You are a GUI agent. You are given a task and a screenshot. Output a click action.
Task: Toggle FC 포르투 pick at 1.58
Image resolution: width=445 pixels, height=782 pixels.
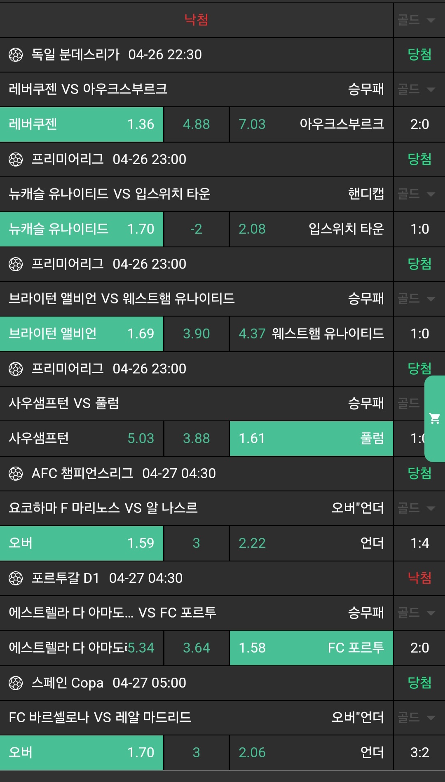click(x=311, y=648)
